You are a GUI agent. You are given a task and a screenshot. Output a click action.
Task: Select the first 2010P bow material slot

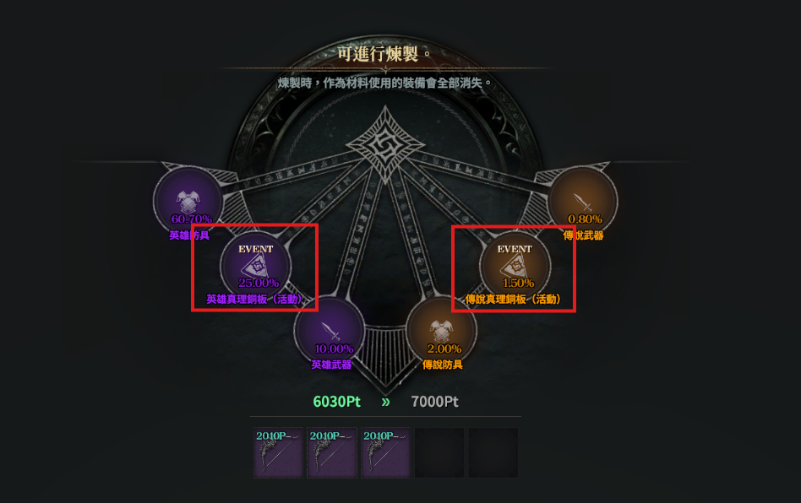(279, 453)
